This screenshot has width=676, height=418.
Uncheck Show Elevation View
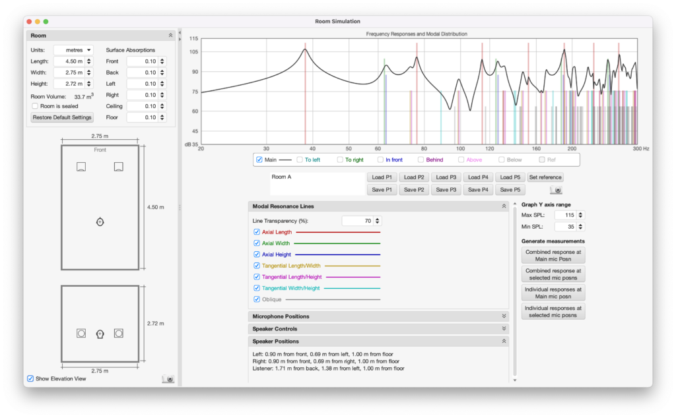coord(30,378)
